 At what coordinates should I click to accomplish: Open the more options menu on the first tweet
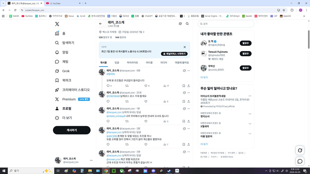tap(189, 71)
